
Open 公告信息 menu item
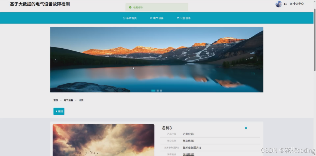[184, 18]
